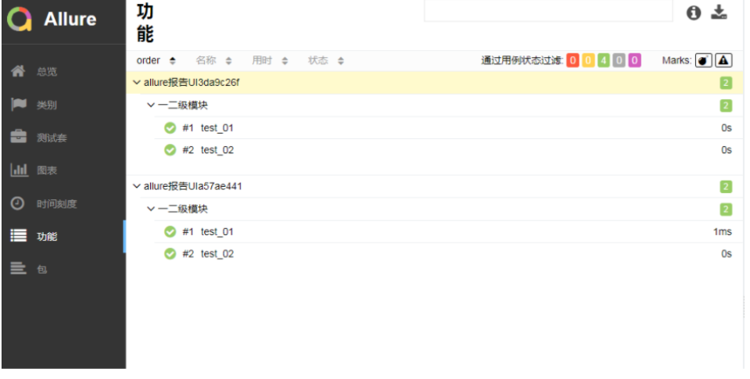Click the Allure logo icon
This screenshot has height=379, width=750.
(19, 19)
